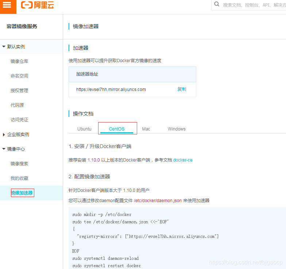Click the 镜像加速器 page heading
This screenshot has width=286, height=269.
[x=85, y=26]
